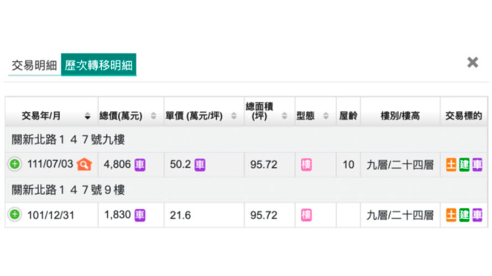This screenshot has height=276, width=492.
Task: Select the 歷次轉移明細 tab
Action: pos(98,65)
